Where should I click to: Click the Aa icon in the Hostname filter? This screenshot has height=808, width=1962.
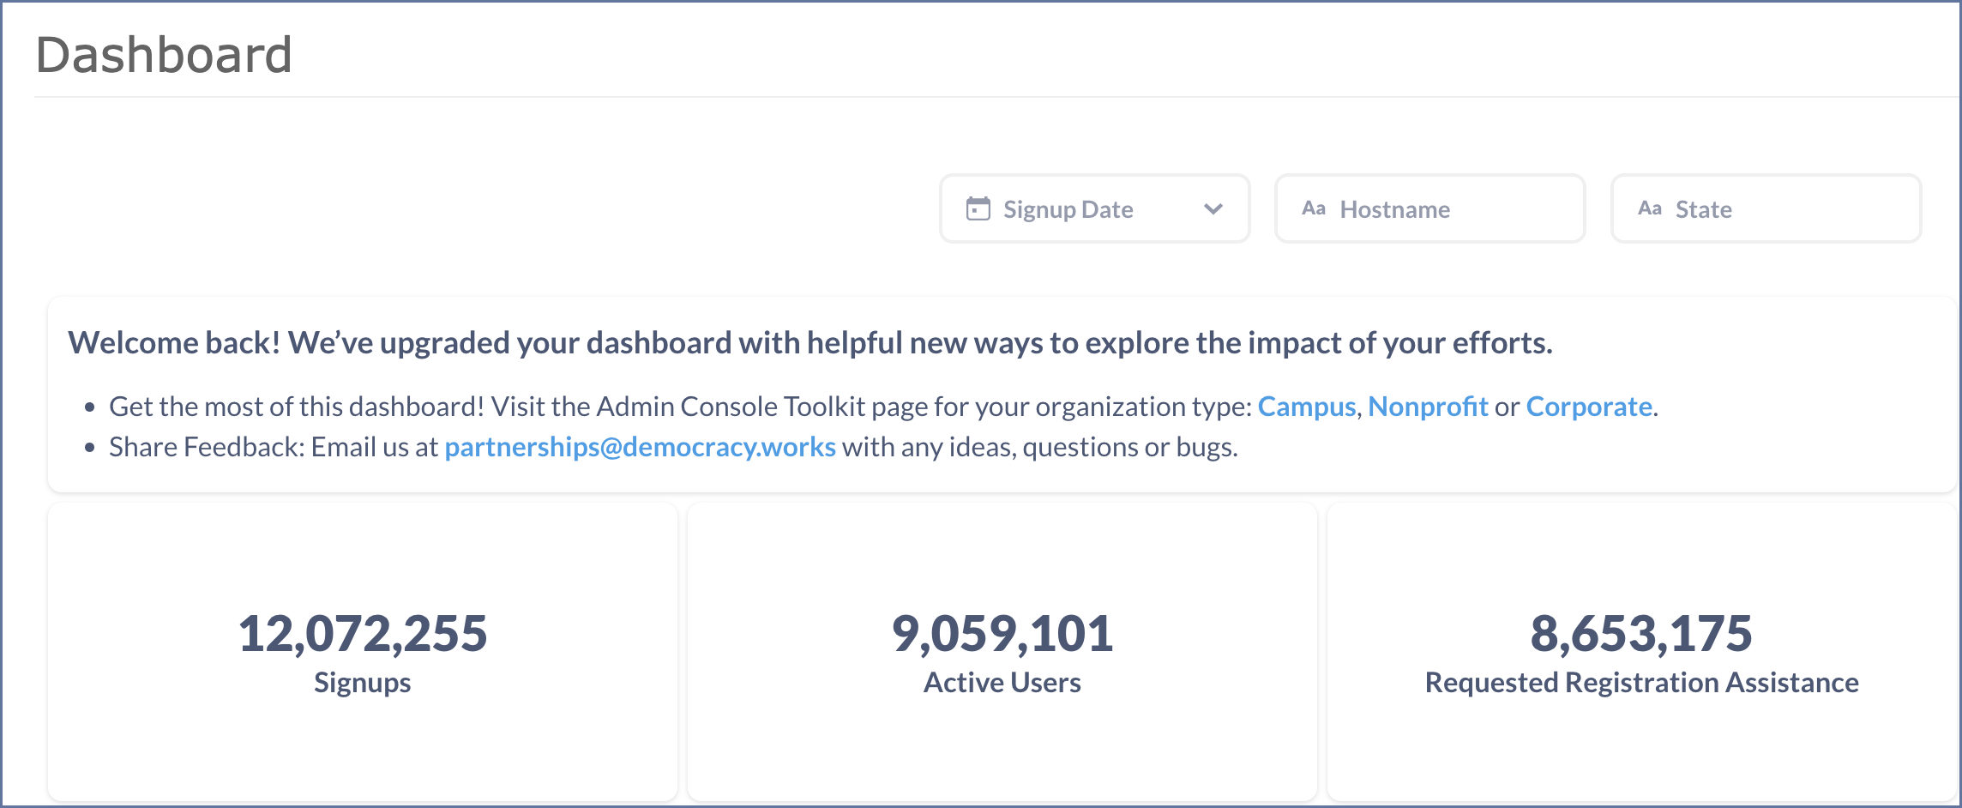click(1315, 208)
